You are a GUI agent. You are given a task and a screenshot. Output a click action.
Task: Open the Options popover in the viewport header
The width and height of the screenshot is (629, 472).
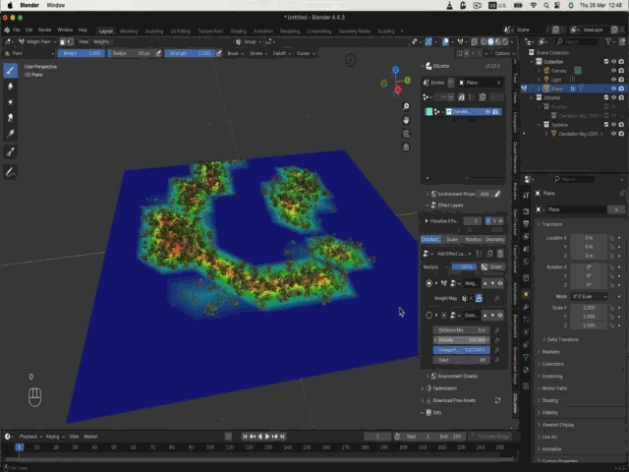tap(504, 53)
